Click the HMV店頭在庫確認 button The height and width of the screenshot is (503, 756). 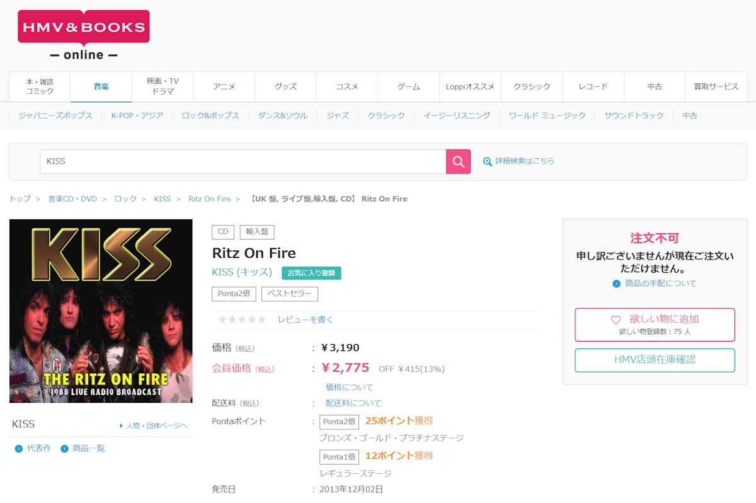[655, 360]
